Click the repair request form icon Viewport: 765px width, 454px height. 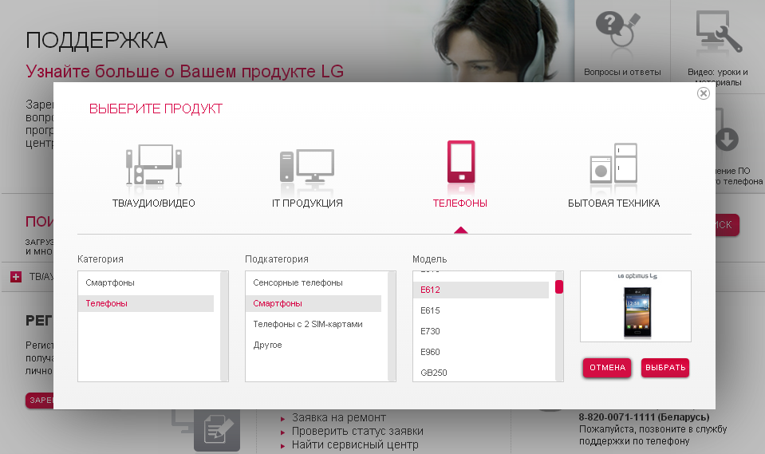coord(217,429)
